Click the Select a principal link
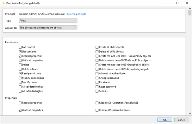The image size is (192, 124). [76, 14]
